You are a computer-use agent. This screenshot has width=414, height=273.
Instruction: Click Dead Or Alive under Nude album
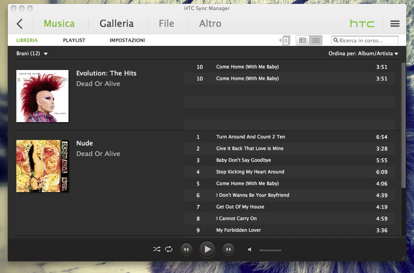tap(98, 154)
